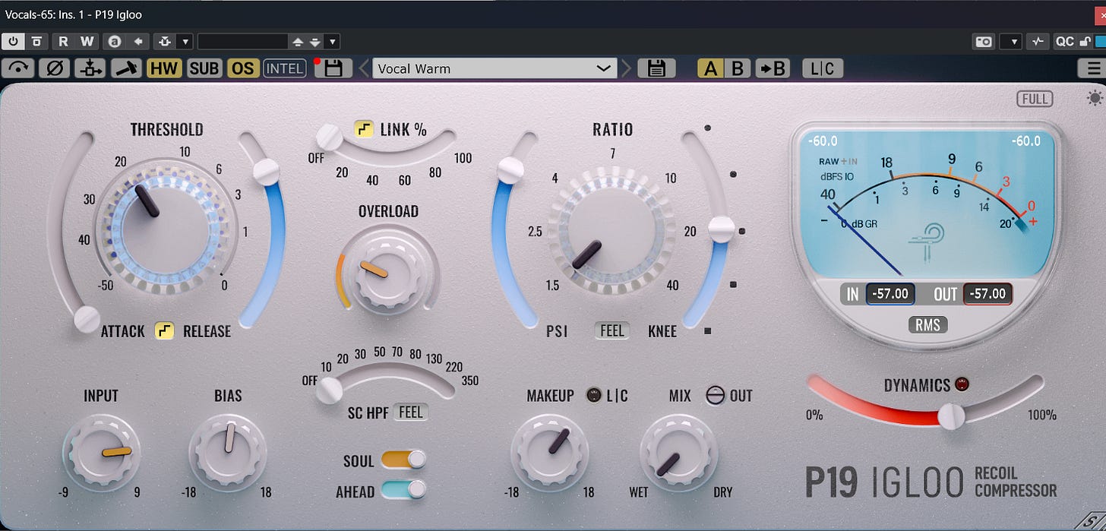Screen dimensions: 1106x531
Task: Click the Input knob
Action: 102,451
